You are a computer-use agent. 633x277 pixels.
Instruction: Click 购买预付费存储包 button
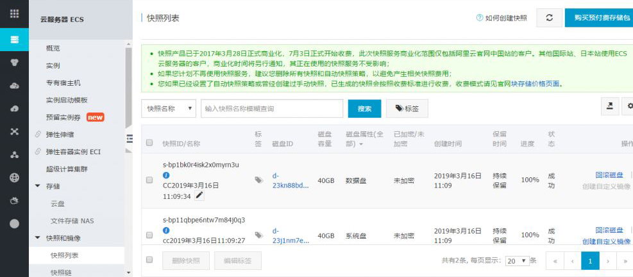598,18
